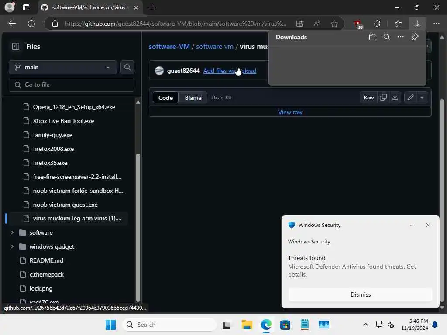447x335 pixels.
Task: Open Downloads folder icon in Downloads panel
Action: point(373,37)
